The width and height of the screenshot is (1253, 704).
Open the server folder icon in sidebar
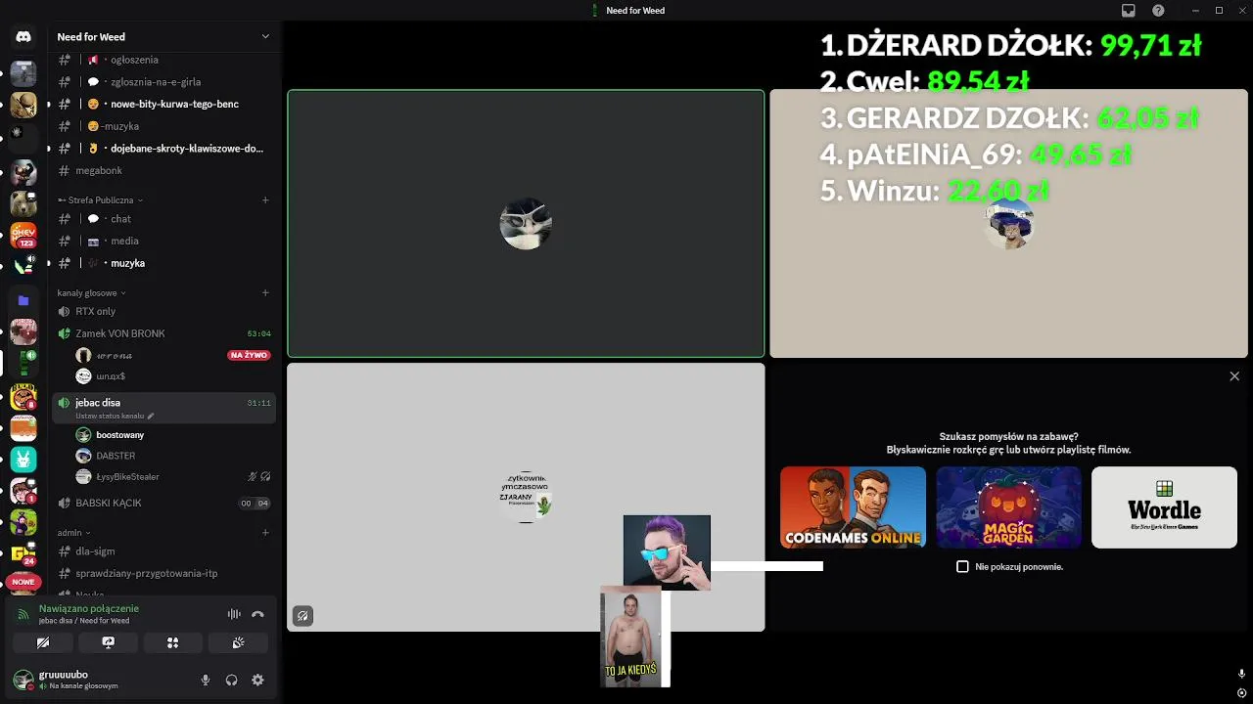pyautogui.click(x=23, y=301)
